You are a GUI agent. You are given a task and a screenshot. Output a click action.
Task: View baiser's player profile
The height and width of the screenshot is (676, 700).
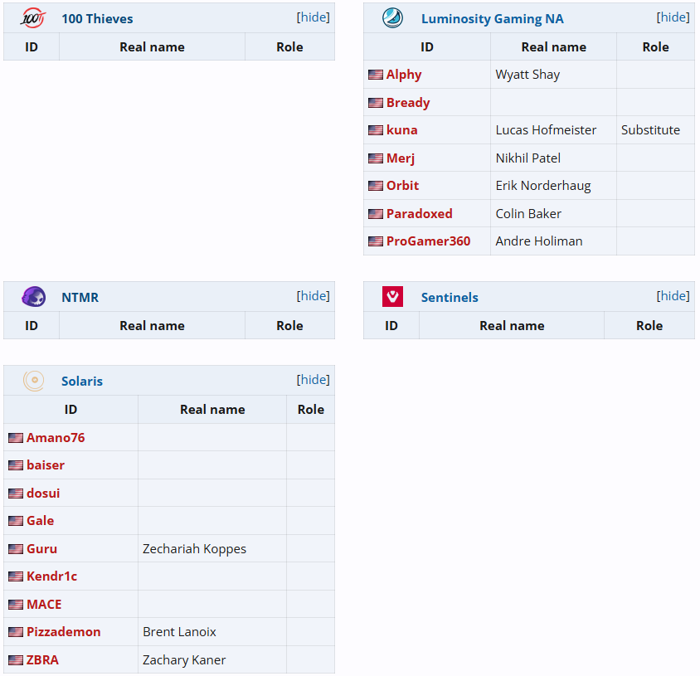pyautogui.click(x=46, y=465)
